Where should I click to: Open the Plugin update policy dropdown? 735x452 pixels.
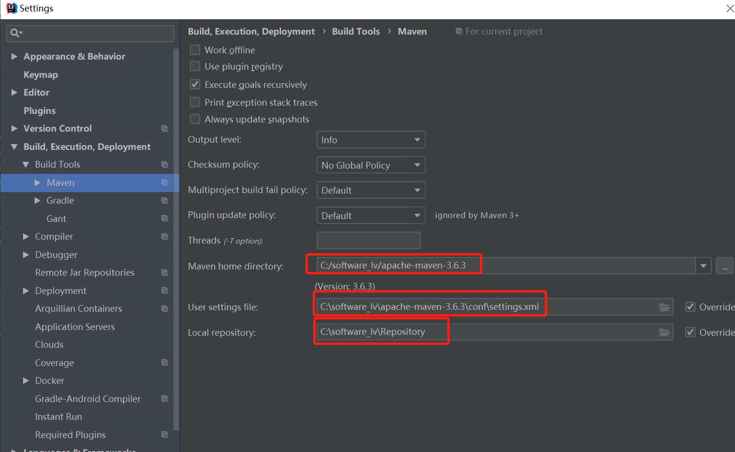(x=371, y=216)
